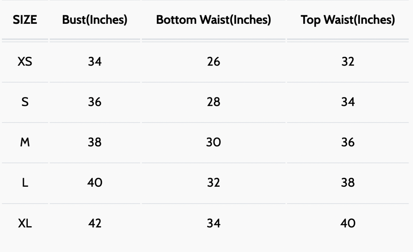This screenshot has width=413, height=252.
Task: Click bottom waist value 26 for XS
Action: (x=213, y=62)
